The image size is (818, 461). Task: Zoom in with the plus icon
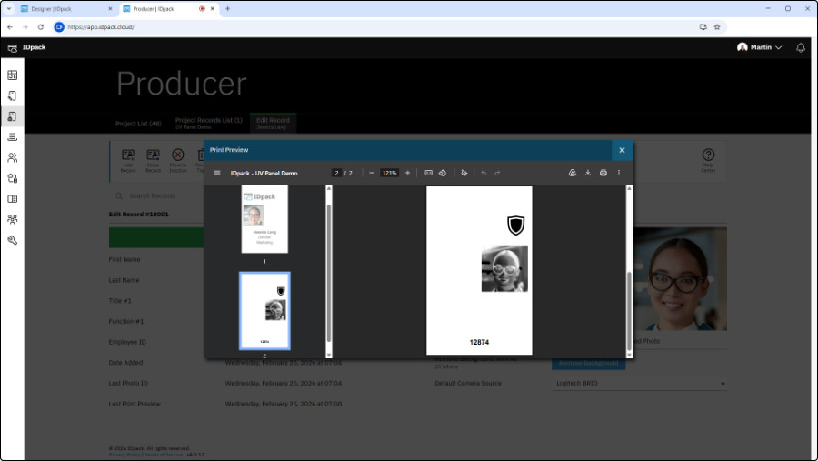click(x=407, y=173)
